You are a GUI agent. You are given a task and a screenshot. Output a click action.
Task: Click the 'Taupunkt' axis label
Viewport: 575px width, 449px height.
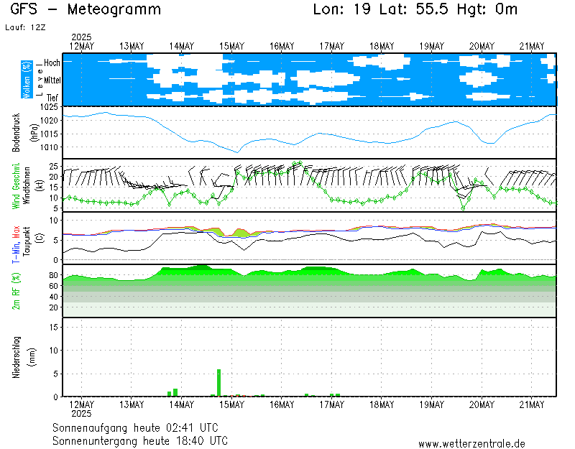coord(27,241)
